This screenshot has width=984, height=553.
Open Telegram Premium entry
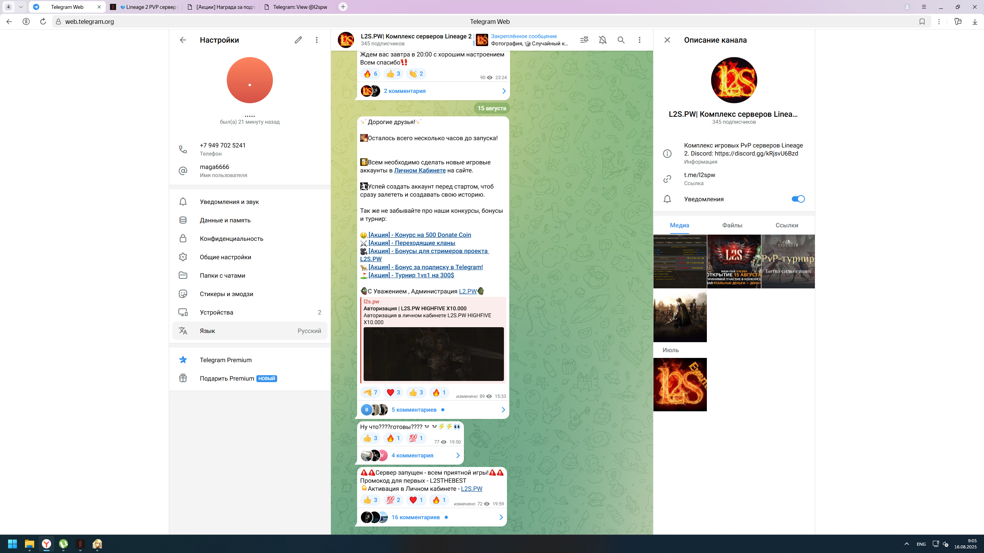pyautogui.click(x=250, y=360)
